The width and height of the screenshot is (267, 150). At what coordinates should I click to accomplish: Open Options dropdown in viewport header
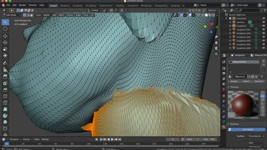(x=213, y=10)
